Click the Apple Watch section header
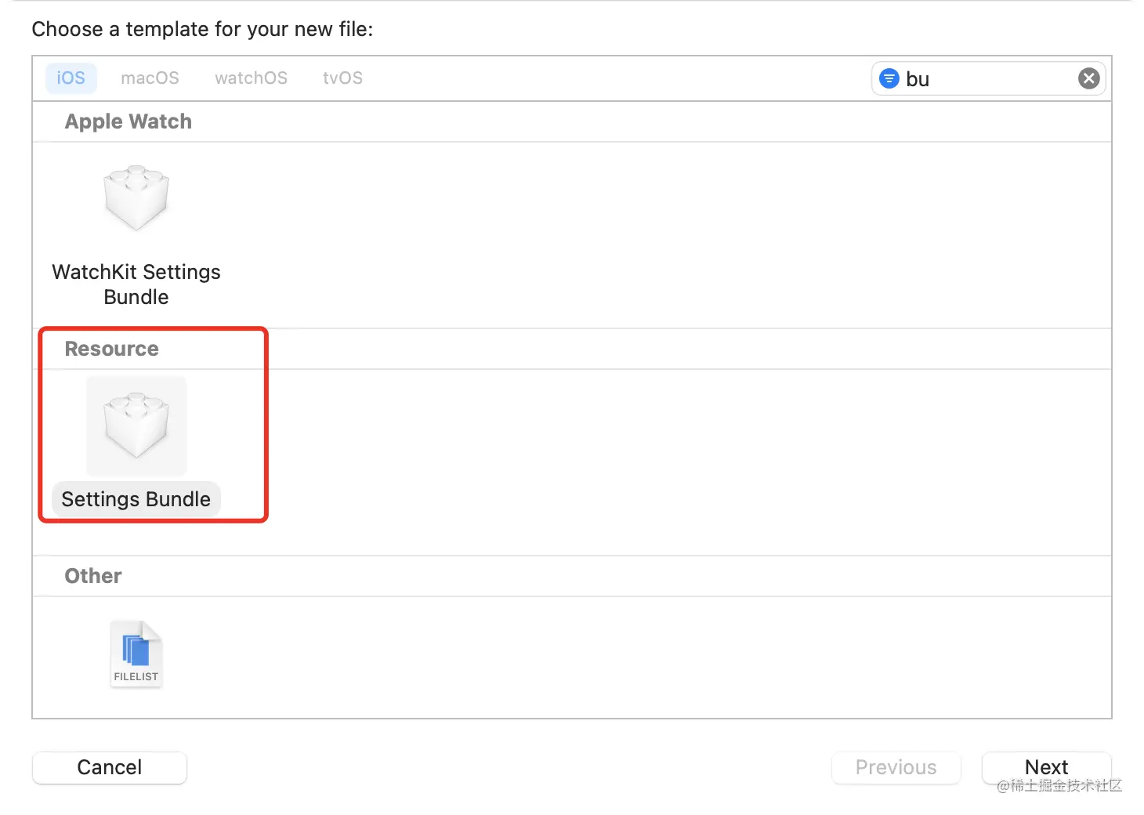1144x815 pixels. pos(129,121)
